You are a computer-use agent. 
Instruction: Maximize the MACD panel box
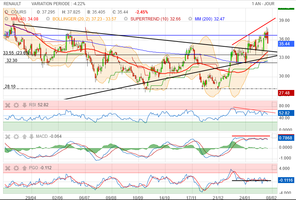[274, 136]
